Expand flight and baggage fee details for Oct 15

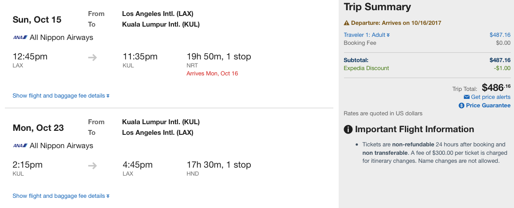click(x=61, y=96)
